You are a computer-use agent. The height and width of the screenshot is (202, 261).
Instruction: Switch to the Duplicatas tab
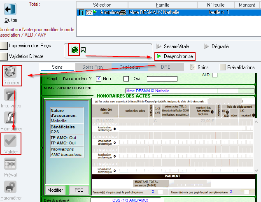[x=130, y=67]
